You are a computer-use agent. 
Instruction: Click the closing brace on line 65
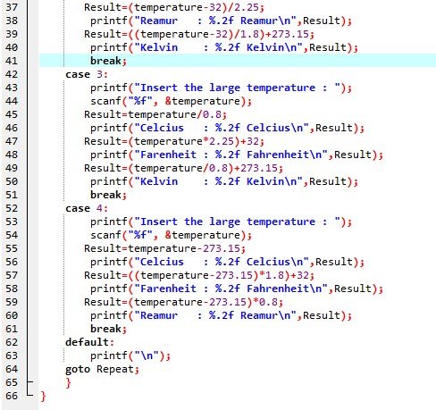click(x=69, y=382)
